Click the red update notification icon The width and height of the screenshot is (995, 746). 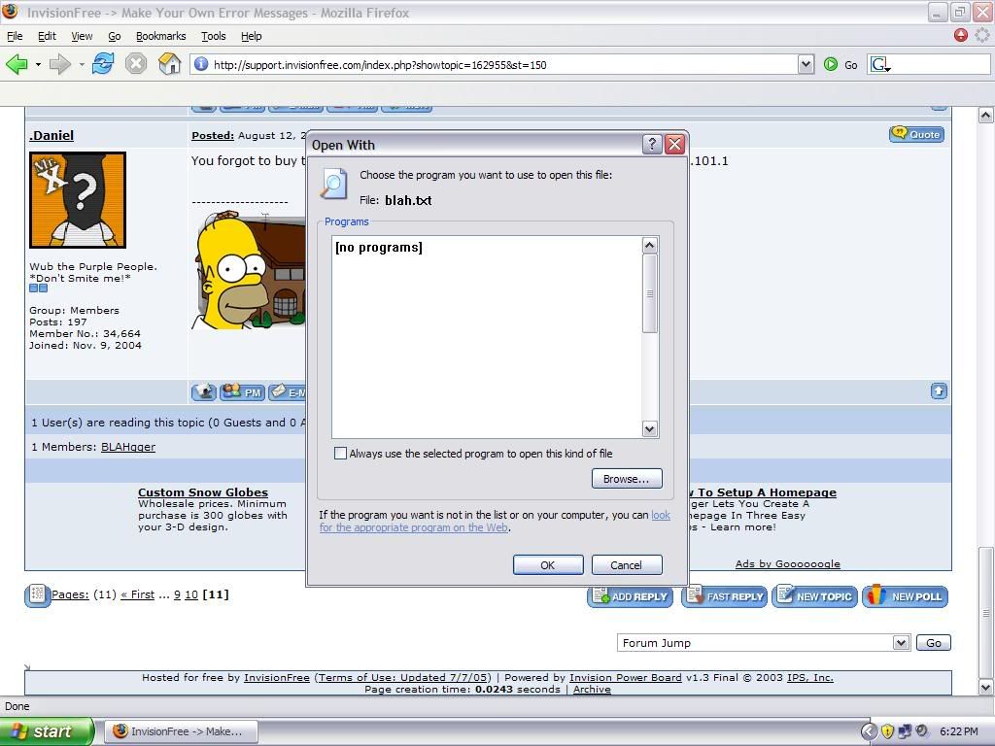click(x=961, y=35)
